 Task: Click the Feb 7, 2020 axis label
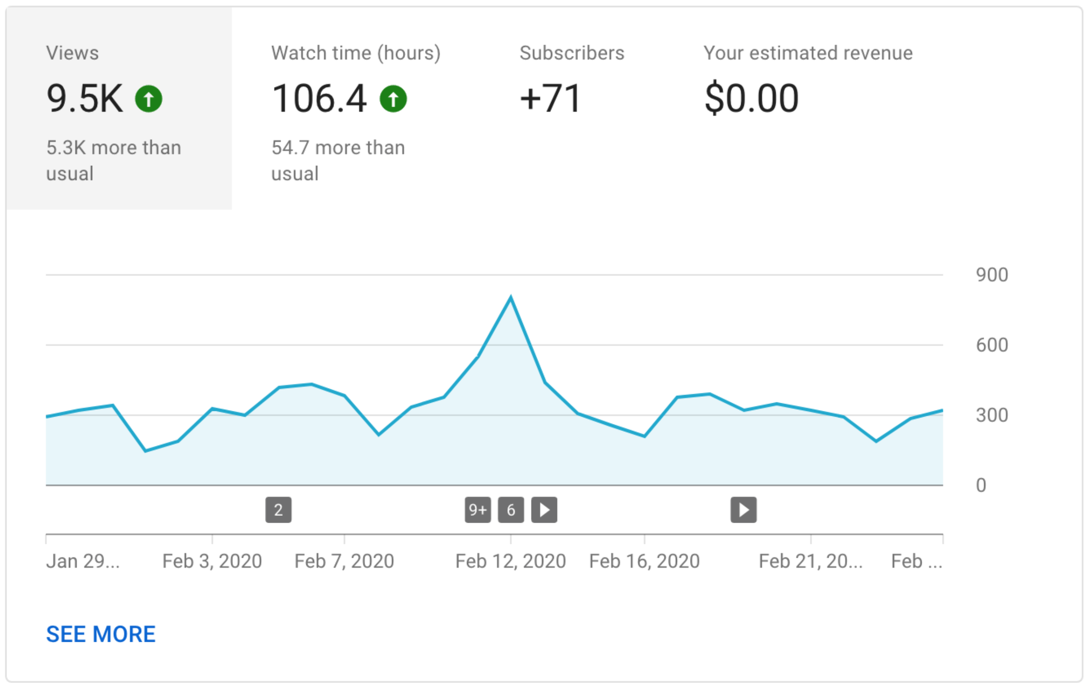(x=344, y=561)
